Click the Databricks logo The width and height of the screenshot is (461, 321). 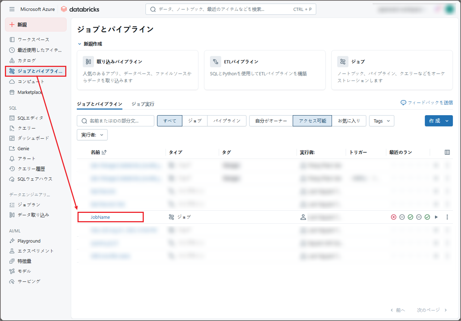pos(80,9)
